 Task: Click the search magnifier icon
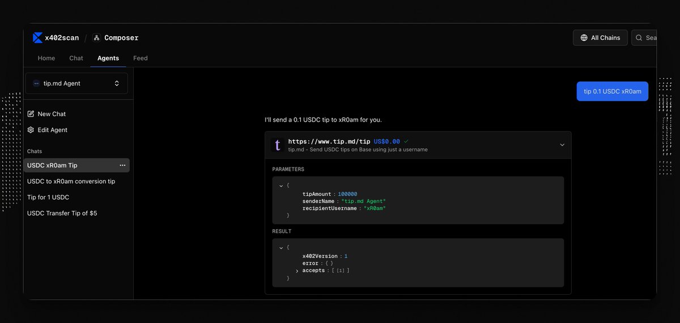[x=639, y=38]
